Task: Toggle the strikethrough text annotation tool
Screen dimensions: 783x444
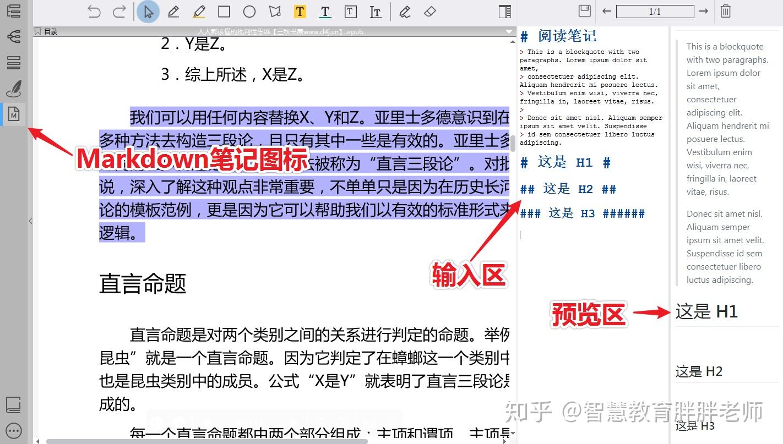Action: (376, 11)
